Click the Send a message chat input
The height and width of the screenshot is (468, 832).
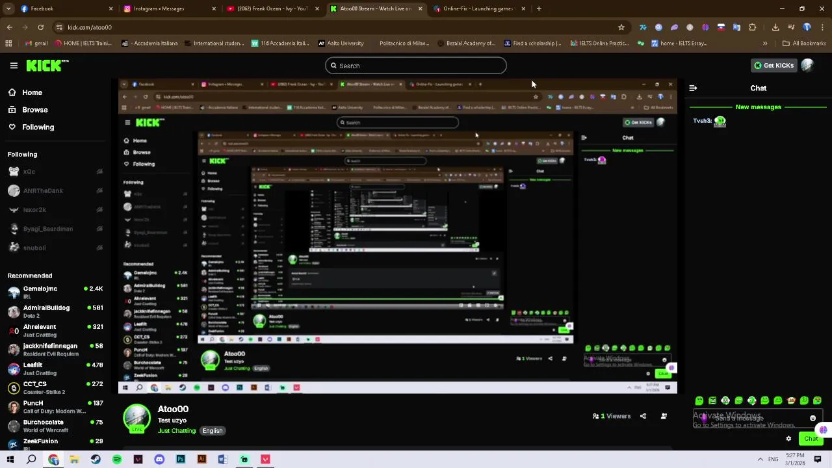click(757, 419)
